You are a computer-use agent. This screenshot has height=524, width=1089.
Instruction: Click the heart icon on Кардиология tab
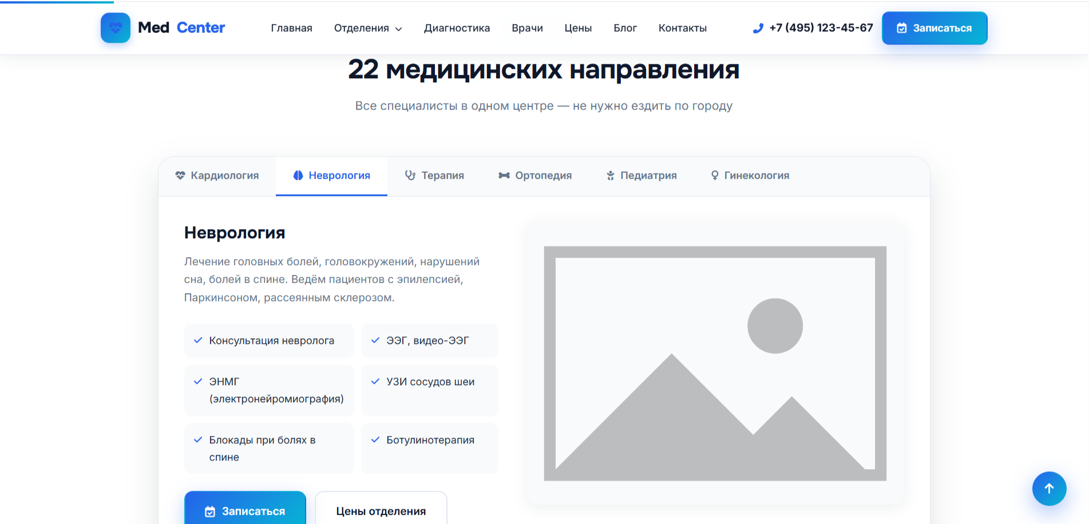[x=180, y=175]
